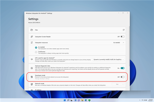This screenshot has height=102, width=154.
Task: Open File Explorer from taskbar
Action: pyautogui.click(x=82, y=100)
